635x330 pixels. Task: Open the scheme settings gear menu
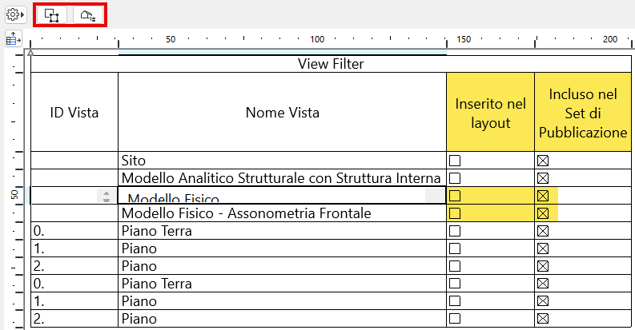click(15, 14)
